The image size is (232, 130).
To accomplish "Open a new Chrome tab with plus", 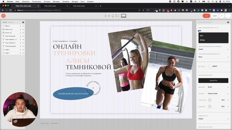I will (101, 6).
